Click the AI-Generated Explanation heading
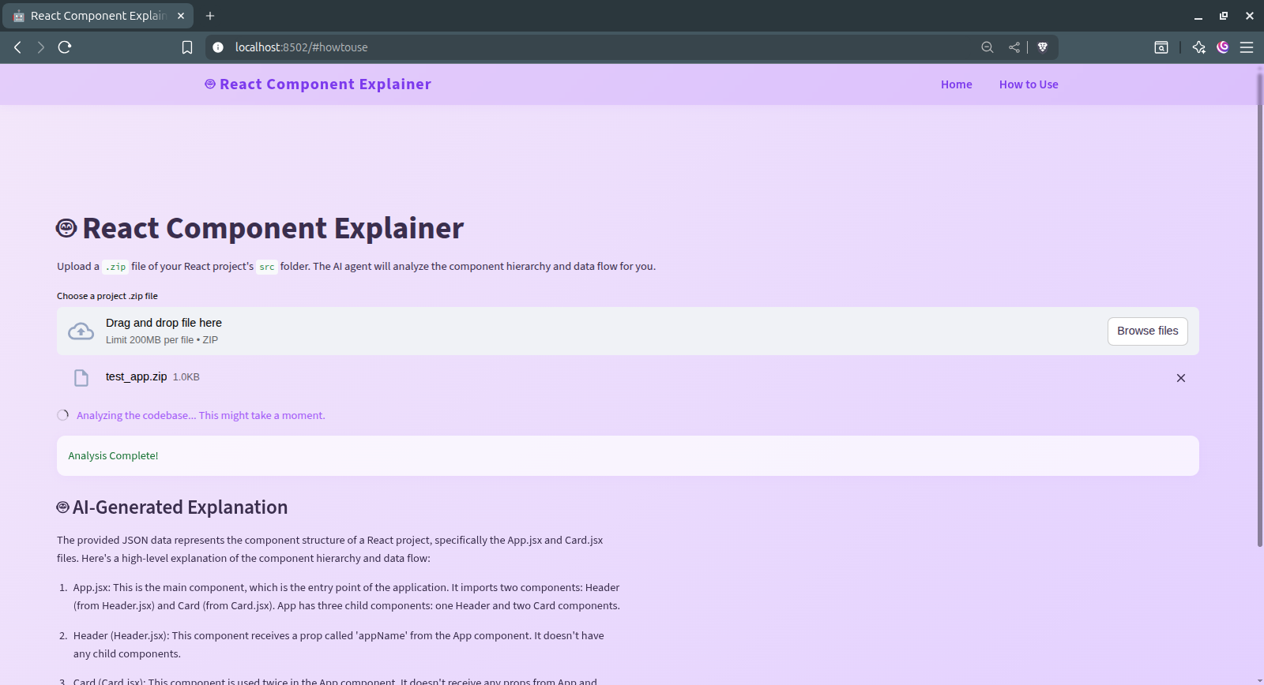1264x685 pixels. point(172,507)
